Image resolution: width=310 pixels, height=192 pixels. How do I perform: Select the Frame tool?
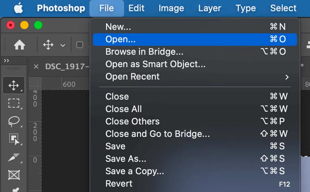point(14,175)
